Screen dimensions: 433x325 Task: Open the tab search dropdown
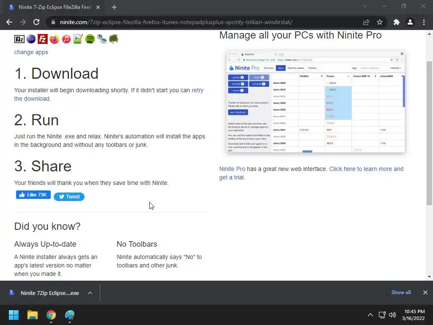pos(365,6)
